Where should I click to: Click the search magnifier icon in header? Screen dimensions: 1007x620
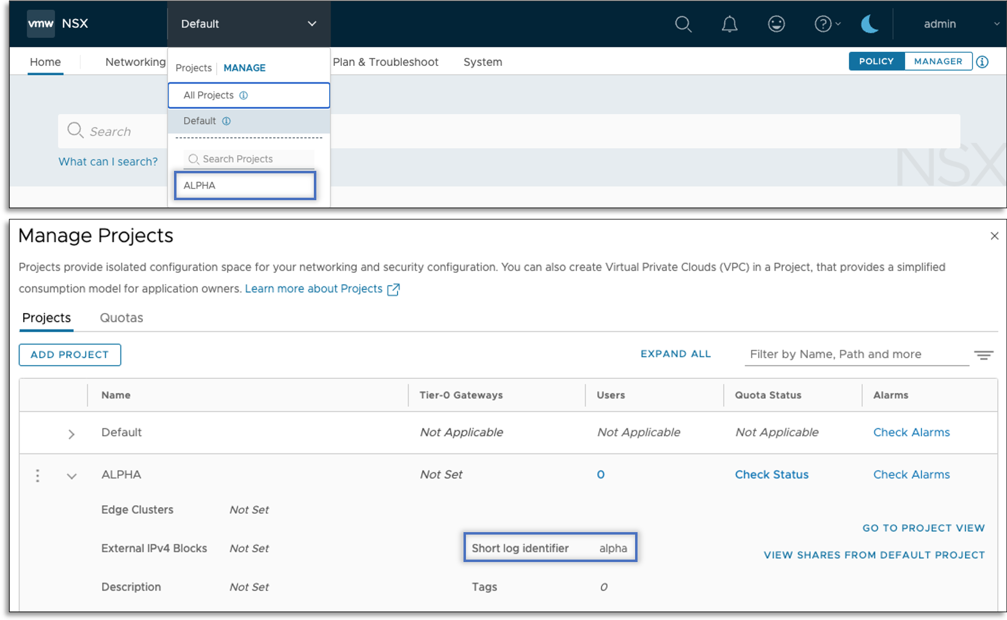pos(683,24)
